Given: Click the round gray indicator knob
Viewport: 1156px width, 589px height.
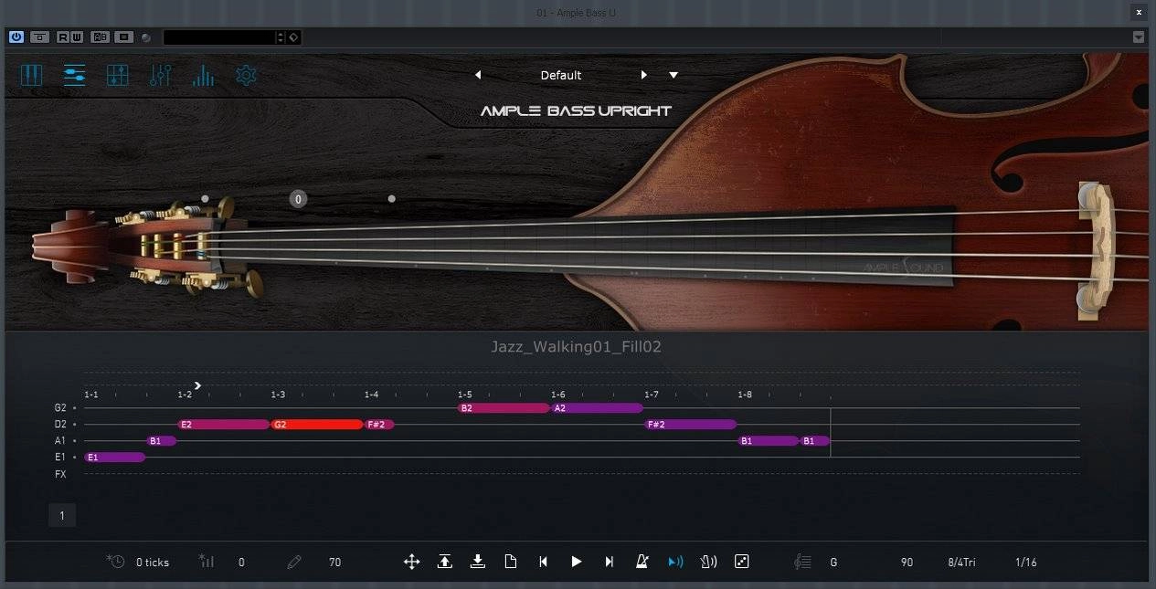Looking at the screenshot, I should tap(146, 37).
